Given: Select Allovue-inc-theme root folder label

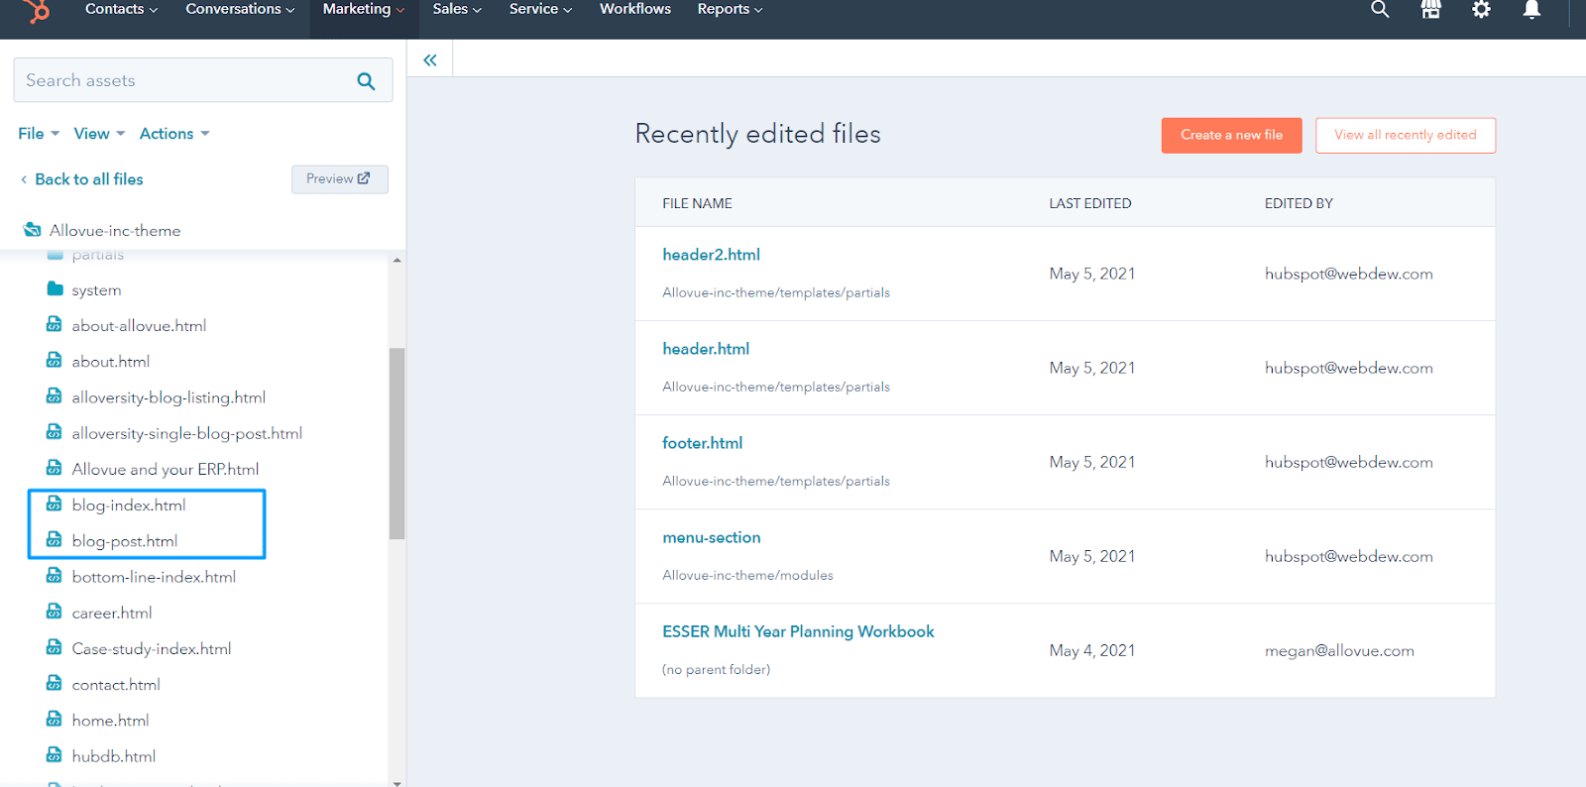Looking at the screenshot, I should [115, 231].
